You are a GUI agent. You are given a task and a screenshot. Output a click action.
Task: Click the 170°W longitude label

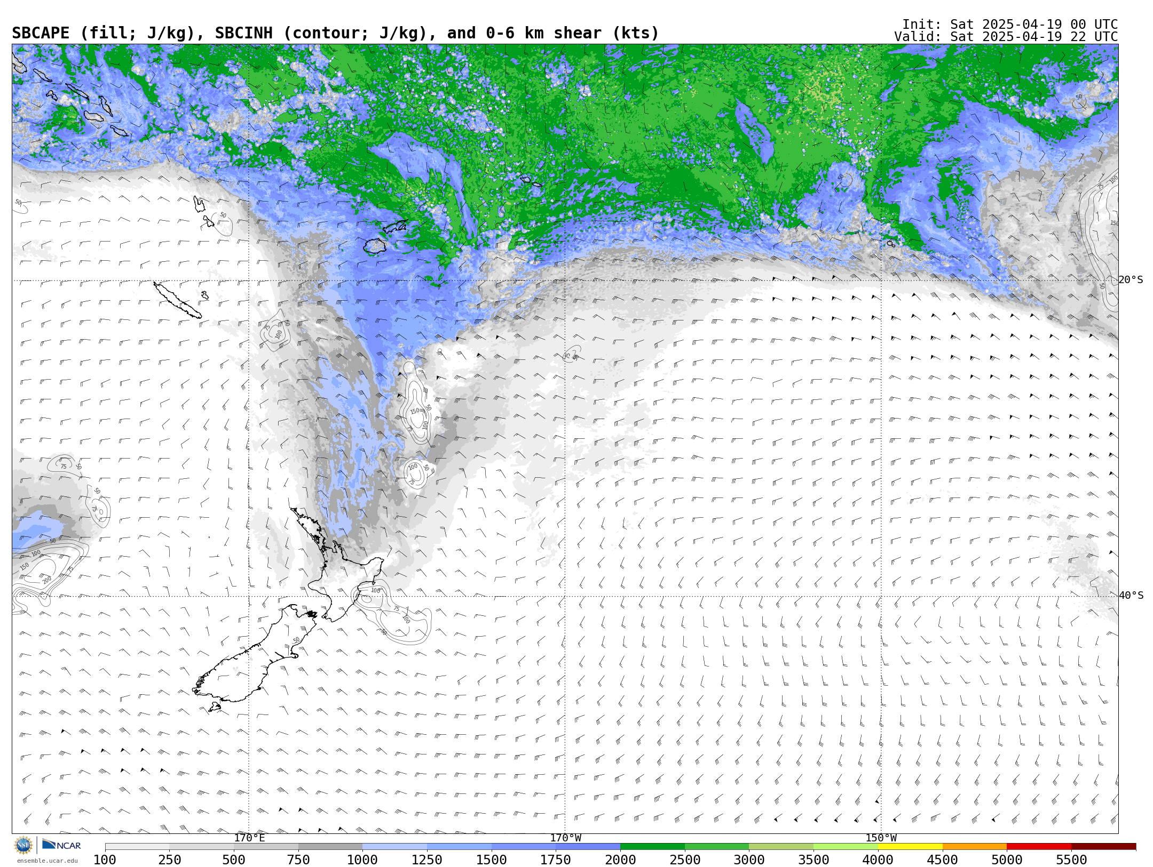[x=566, y=838]
